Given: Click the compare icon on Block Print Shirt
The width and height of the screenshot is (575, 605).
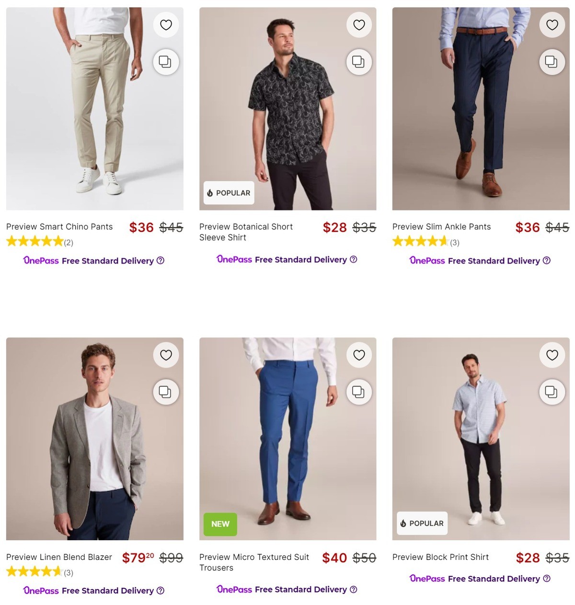Looking at the screenshot, I should click(552, 392).
